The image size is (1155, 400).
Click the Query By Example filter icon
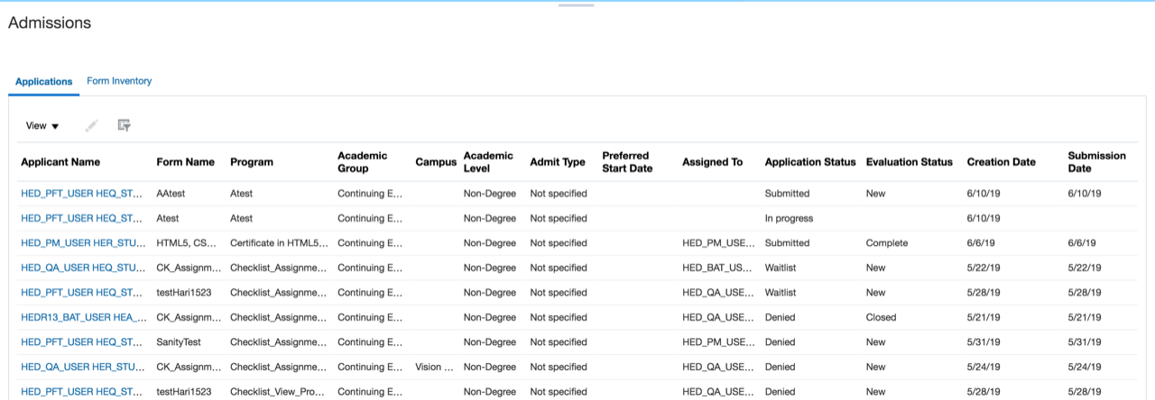[125, 126]
